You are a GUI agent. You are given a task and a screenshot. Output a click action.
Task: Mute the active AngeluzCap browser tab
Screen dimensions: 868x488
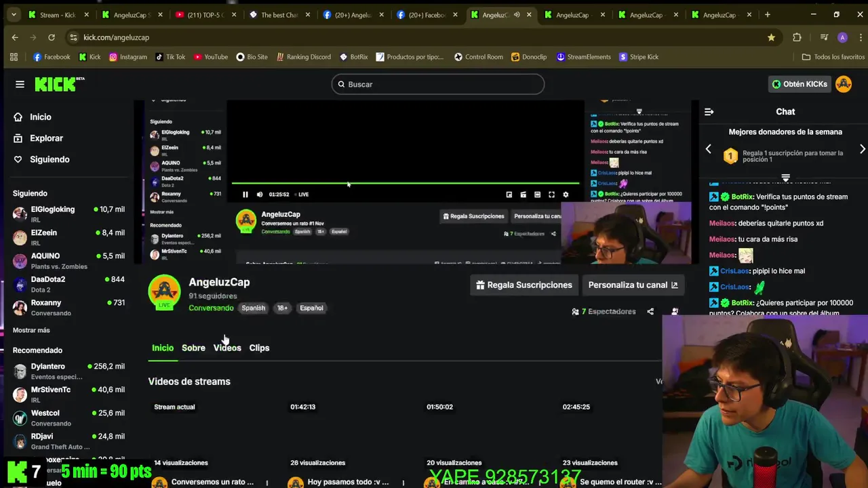pos(517,15)
